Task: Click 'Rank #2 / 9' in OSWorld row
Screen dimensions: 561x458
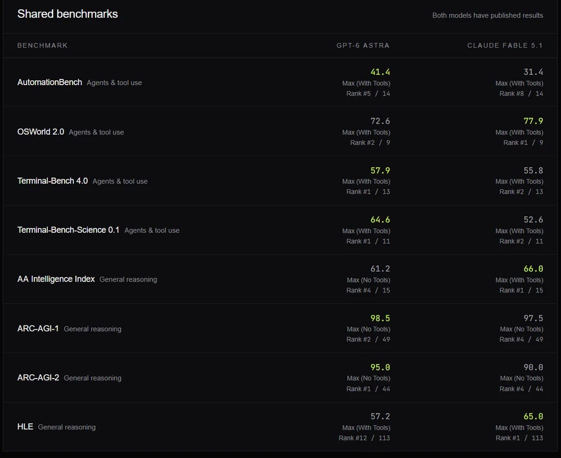Action: pyautogui.click(x=370, y=143)
